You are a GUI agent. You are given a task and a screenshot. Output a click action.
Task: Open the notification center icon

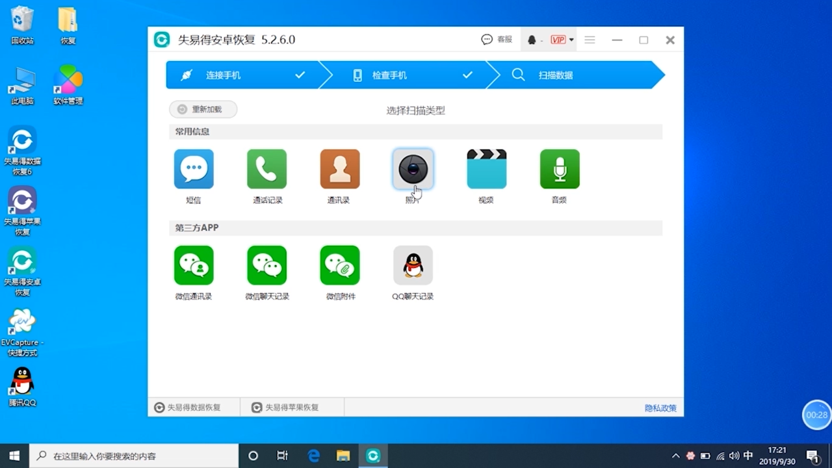coord(812,456)
